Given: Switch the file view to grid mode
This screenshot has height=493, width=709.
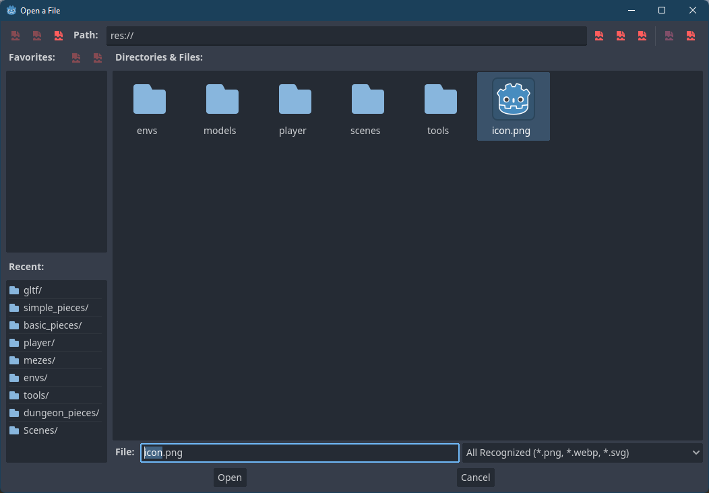Looking at the screenshot, I should click(690, 35).
